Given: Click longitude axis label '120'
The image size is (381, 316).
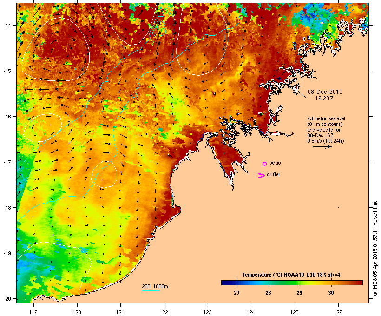Looking at the screenshot, I should (x=77, y=312).
